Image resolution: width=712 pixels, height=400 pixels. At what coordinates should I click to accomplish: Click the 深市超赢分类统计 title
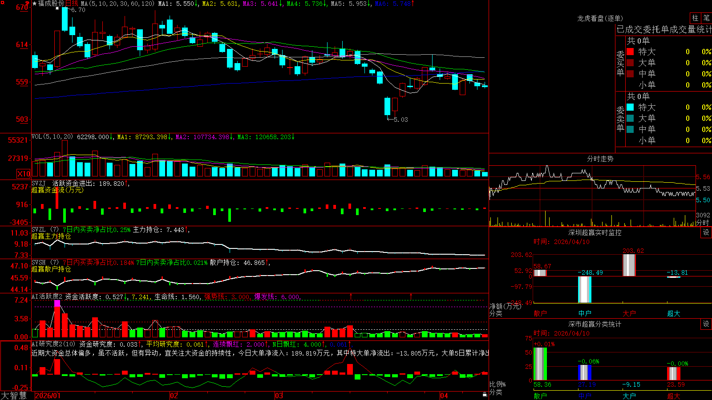pyautogui.click(x=595, y=324)
